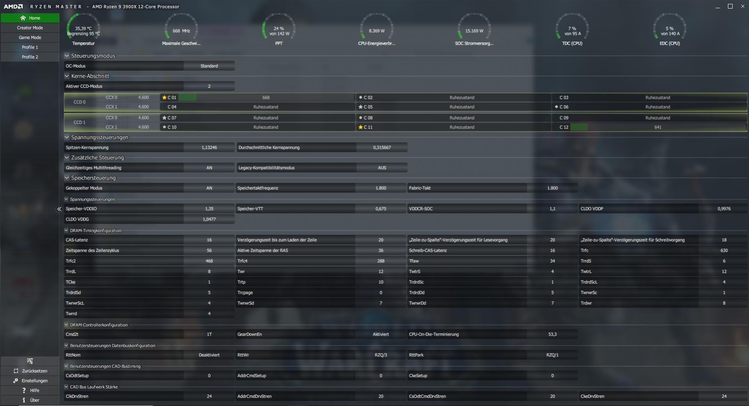Screen dimensions: 749x406
Task: Open the Home tab in sidebar
Action: pos(30,18)
